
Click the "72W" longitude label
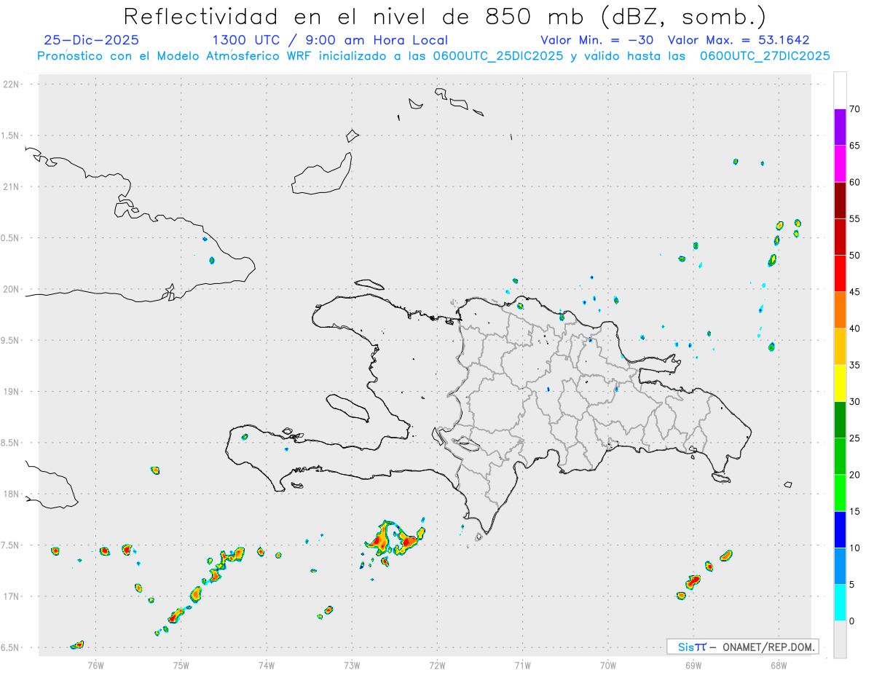pos(437,665)
